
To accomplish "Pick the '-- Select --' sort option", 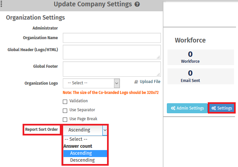I will coord(76,139).
